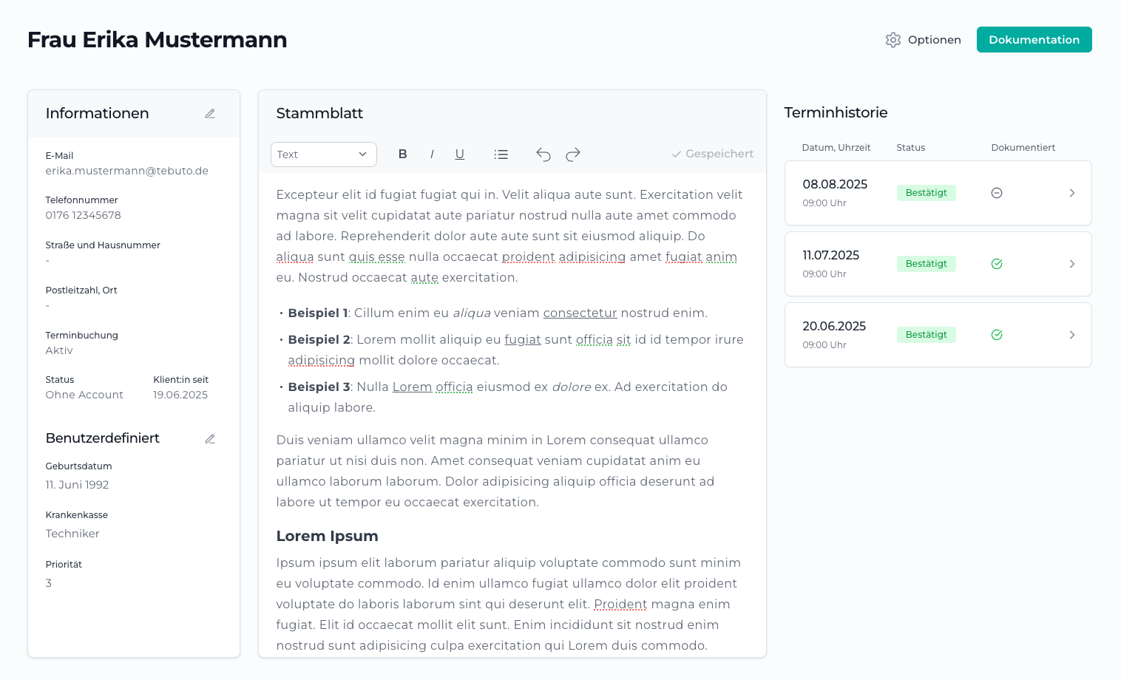Open the Text style dropdown

click(324, 154)
